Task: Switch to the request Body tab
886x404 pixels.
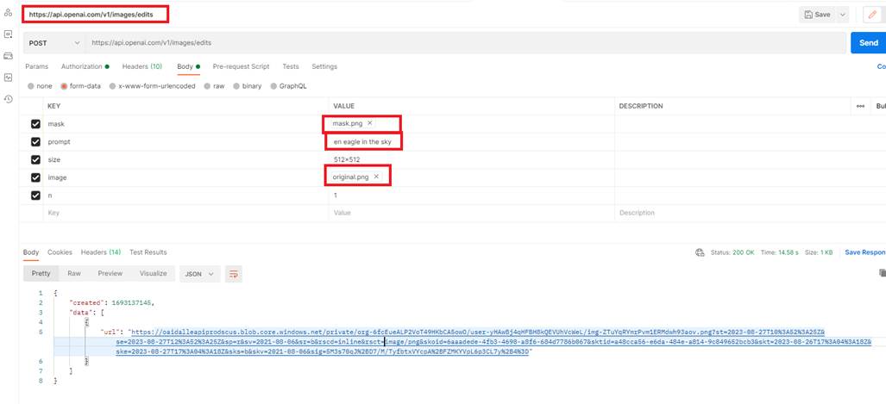Action: tap(188, 66)
